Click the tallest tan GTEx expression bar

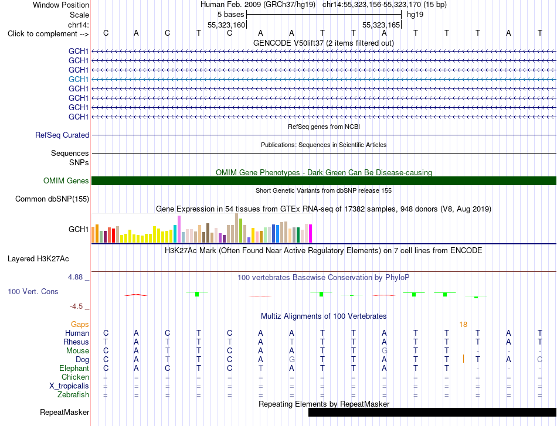(x=237, y=228)
